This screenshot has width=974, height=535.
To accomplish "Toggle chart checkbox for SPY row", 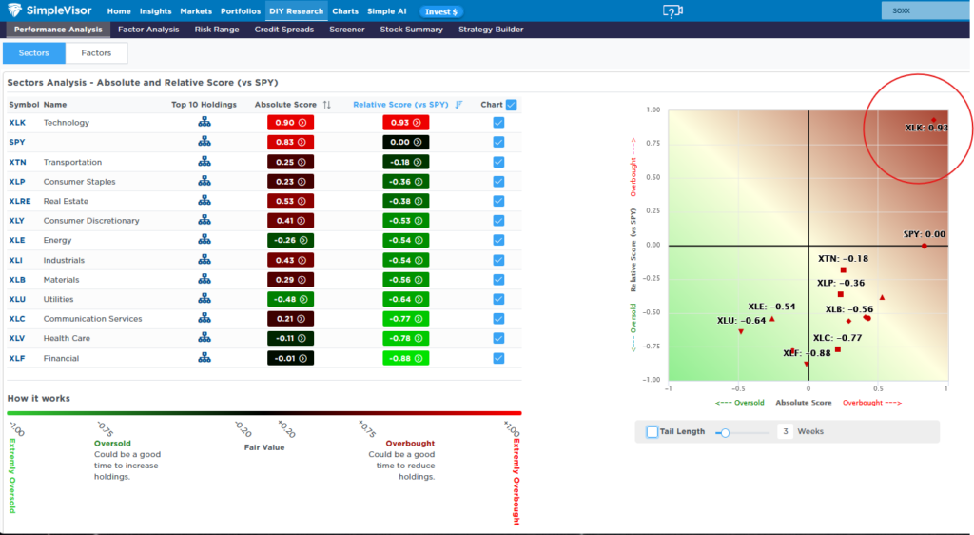I will click(x=498, y=142).
